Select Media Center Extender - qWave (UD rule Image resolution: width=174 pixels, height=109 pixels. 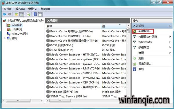75,64
